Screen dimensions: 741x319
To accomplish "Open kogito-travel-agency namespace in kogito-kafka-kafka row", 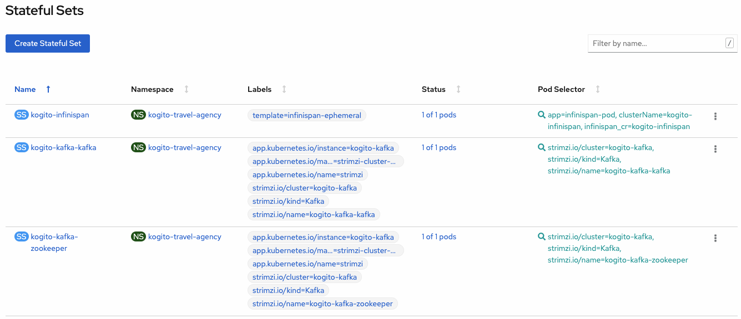I will (x=185, y=147).
